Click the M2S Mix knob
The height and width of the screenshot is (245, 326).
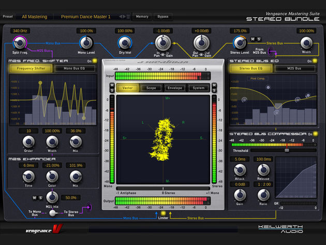(x=52, y=197)
